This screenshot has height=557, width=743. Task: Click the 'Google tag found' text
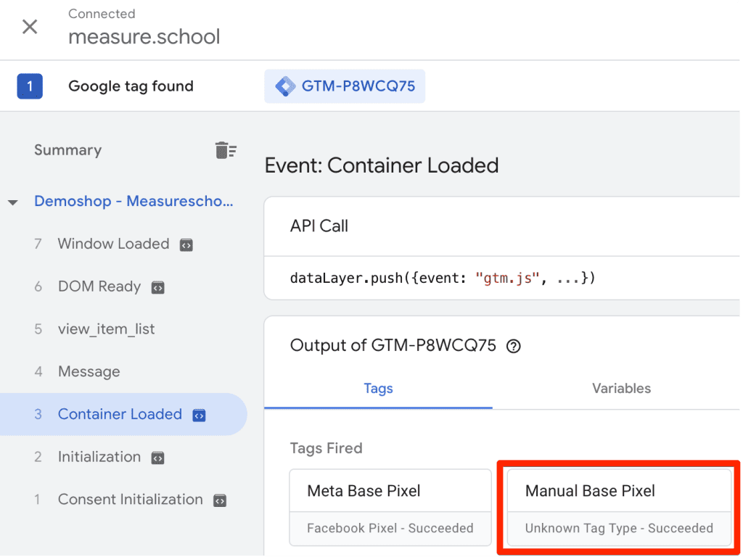[x=131, y=86]
